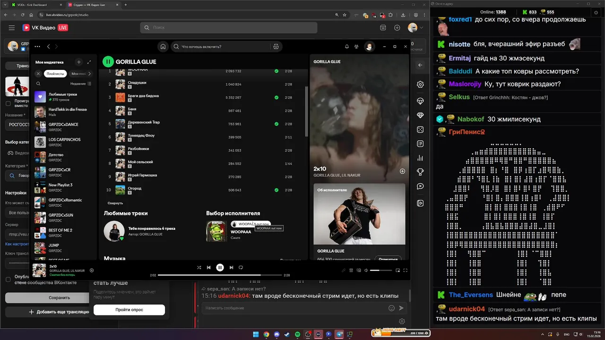Open Spotify profile avatar menu

[x=370, y=47]
